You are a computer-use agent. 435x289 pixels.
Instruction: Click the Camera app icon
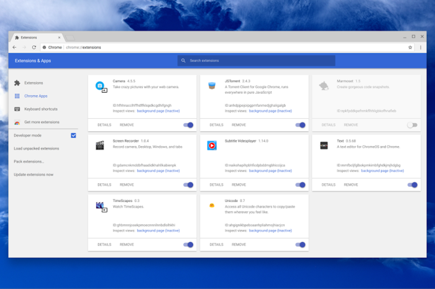point(100,86)
